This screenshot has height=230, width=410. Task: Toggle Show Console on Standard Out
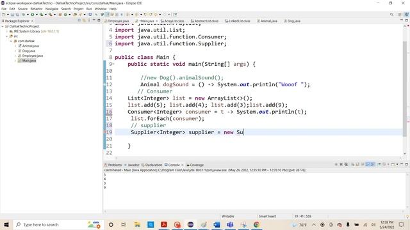(x=367, y=164)
